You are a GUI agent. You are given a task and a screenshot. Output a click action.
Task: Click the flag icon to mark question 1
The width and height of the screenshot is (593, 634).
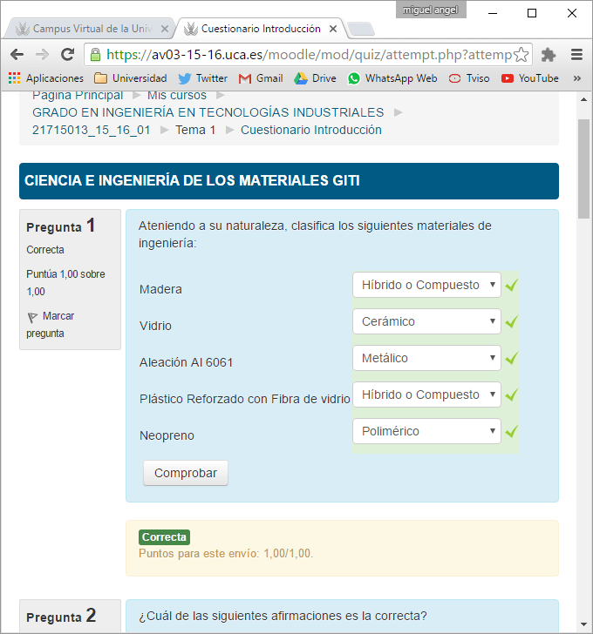pos(32,317)
